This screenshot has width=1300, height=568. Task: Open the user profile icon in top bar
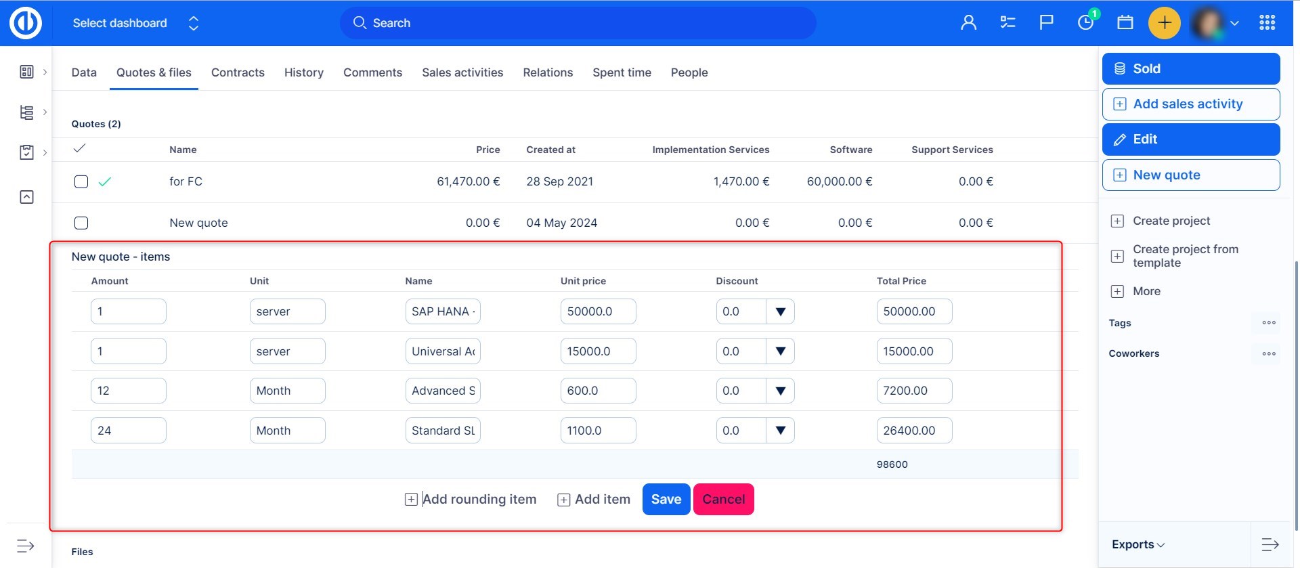968,23
